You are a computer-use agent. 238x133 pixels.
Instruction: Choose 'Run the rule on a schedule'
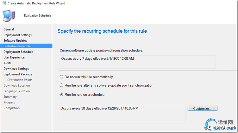pyautogui.click(x=62, y=95)
